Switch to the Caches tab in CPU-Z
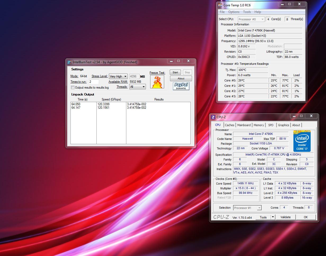This screenshot has height=256, width=326. point(230,125)
